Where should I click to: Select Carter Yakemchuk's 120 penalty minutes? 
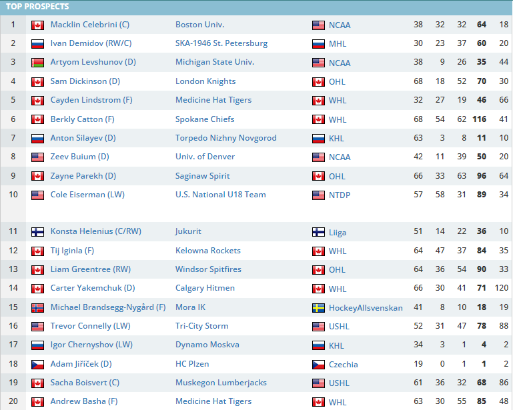click(x=502, y=288)
